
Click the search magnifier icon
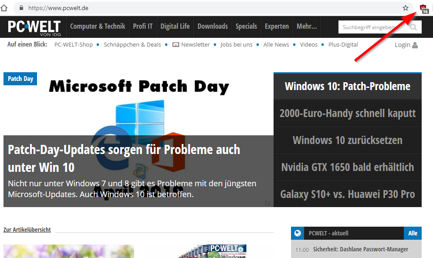(x=413, y=27)
